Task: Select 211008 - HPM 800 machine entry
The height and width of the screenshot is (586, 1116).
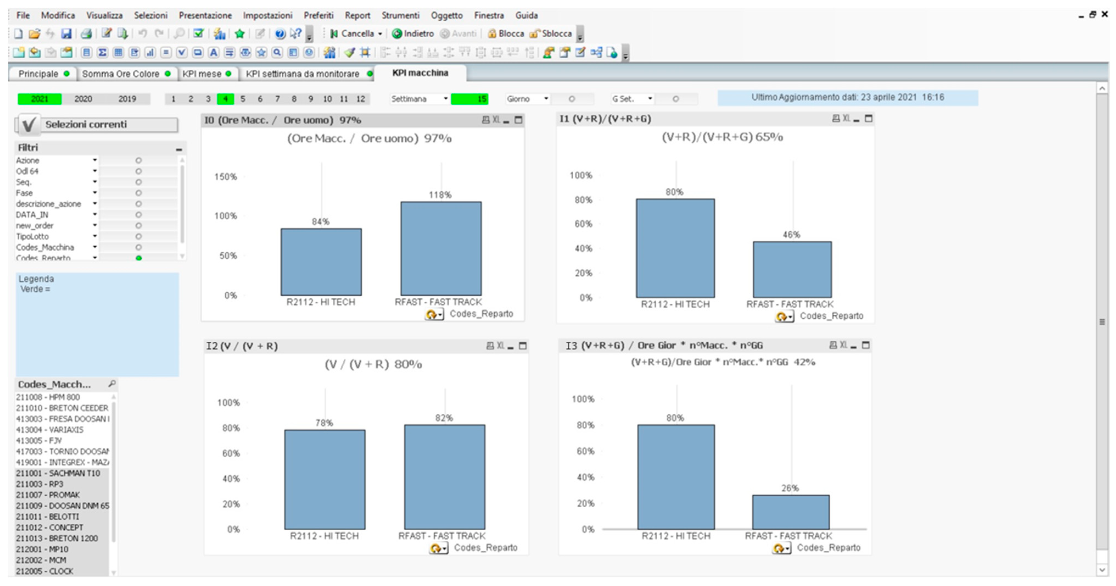Action: [x=48, y=397]
